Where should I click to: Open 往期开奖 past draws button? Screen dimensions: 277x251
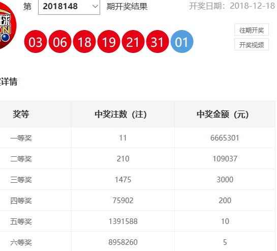pyautogui.click(x=252, y=30)
